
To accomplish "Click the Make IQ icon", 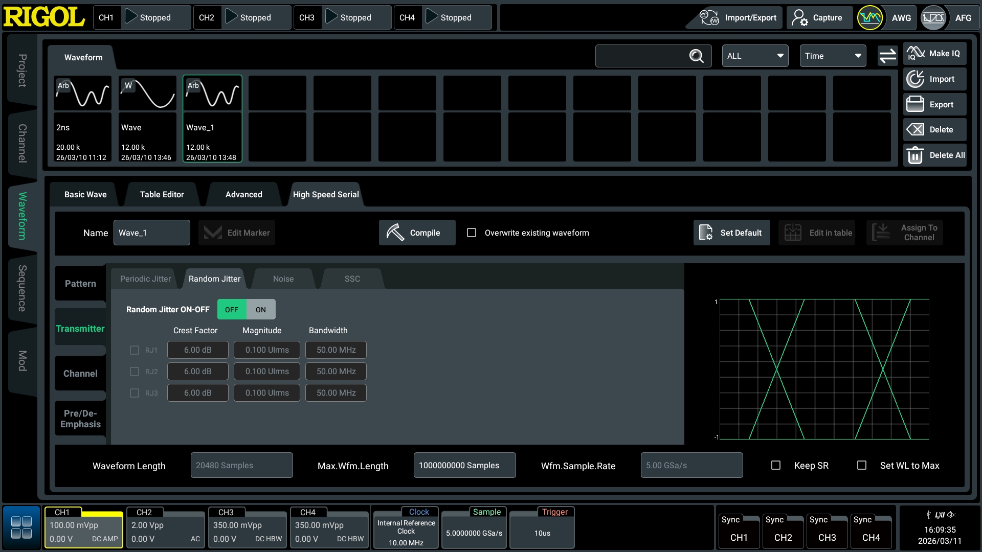I will (916, 53).
